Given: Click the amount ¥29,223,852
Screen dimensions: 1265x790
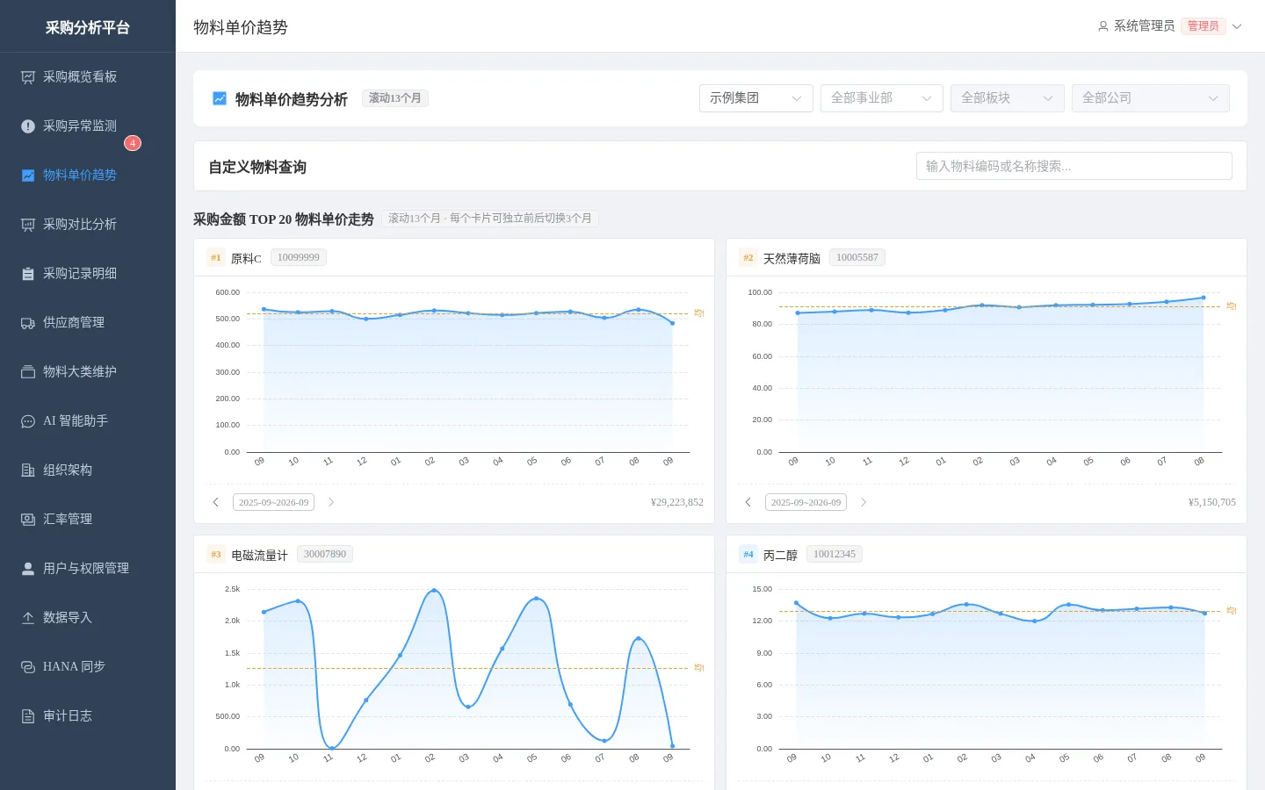Looking at the screenshot, I should [x=677, y=502].
